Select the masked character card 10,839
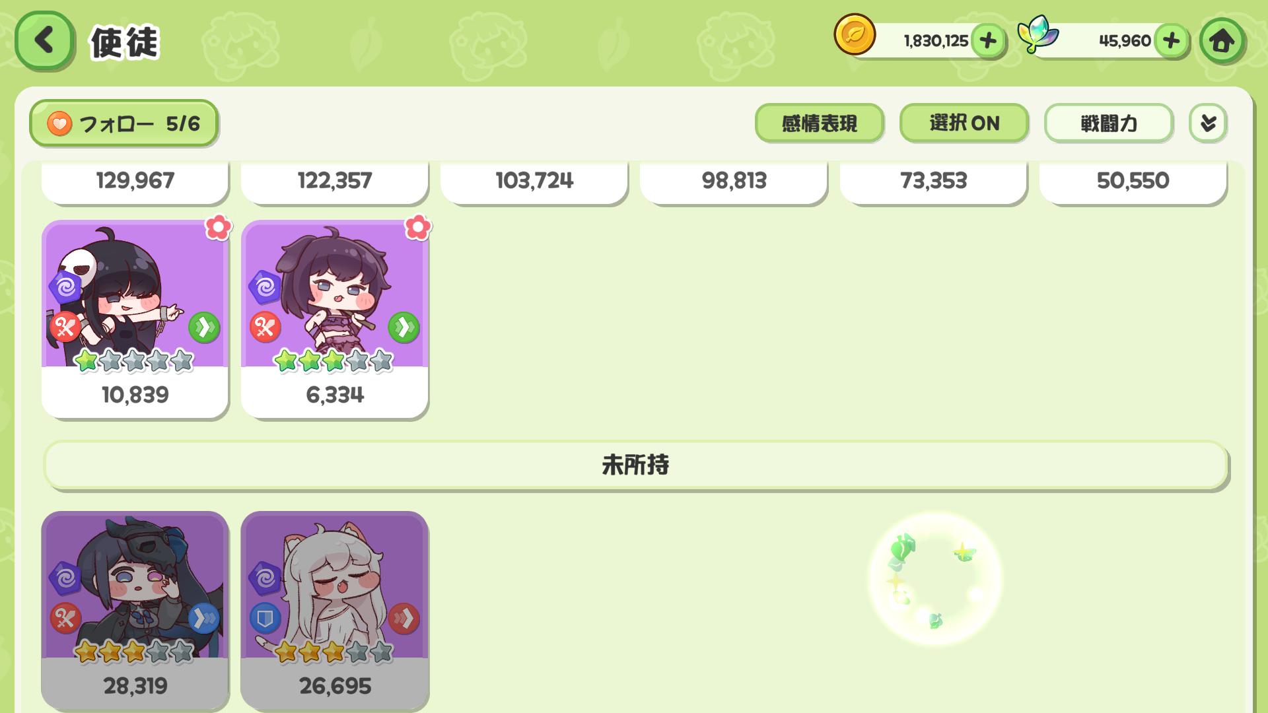 point(135,319)
